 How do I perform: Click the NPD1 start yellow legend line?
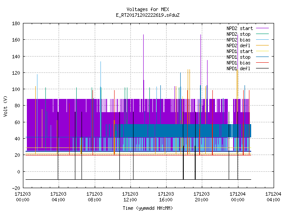point(262,51)
